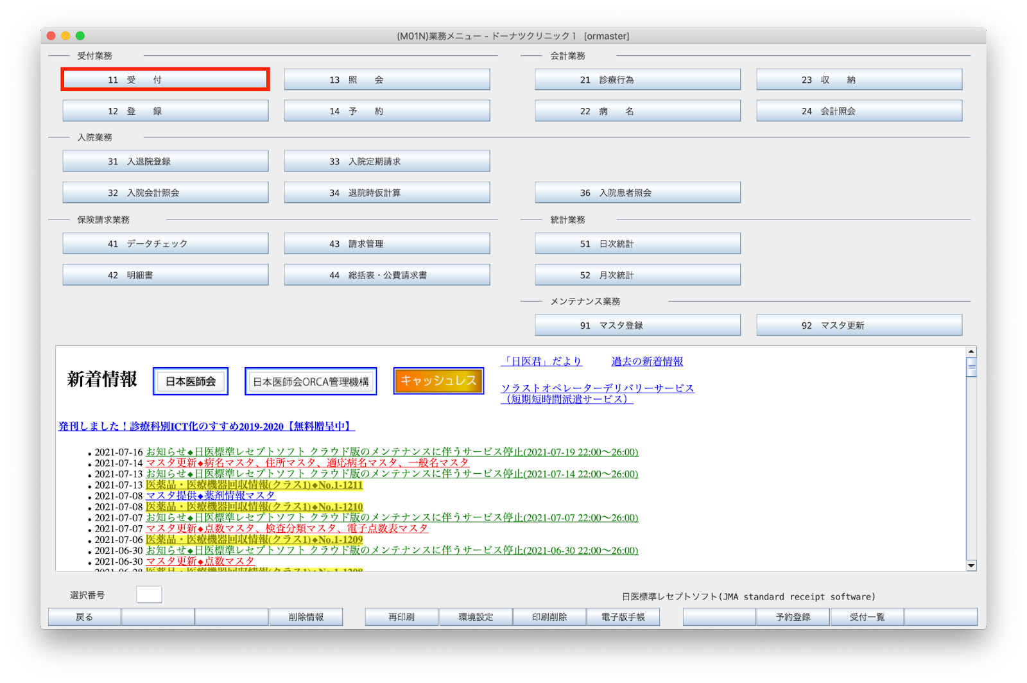Open 36 入院患者照会 button
Viewport: 1027px width, 683px height.
tap(637, 193)
